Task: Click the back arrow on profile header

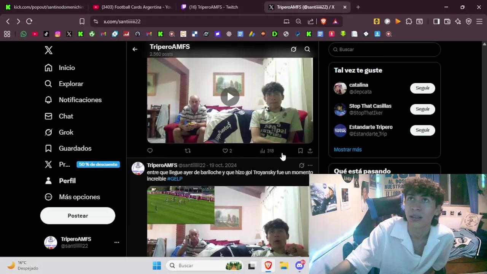Action: pyautogui.click(x=135, y=49)
